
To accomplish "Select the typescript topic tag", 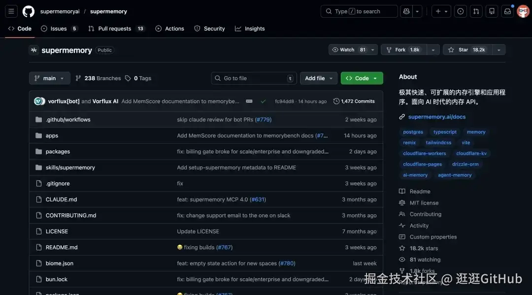I will [x=445, y=132].
